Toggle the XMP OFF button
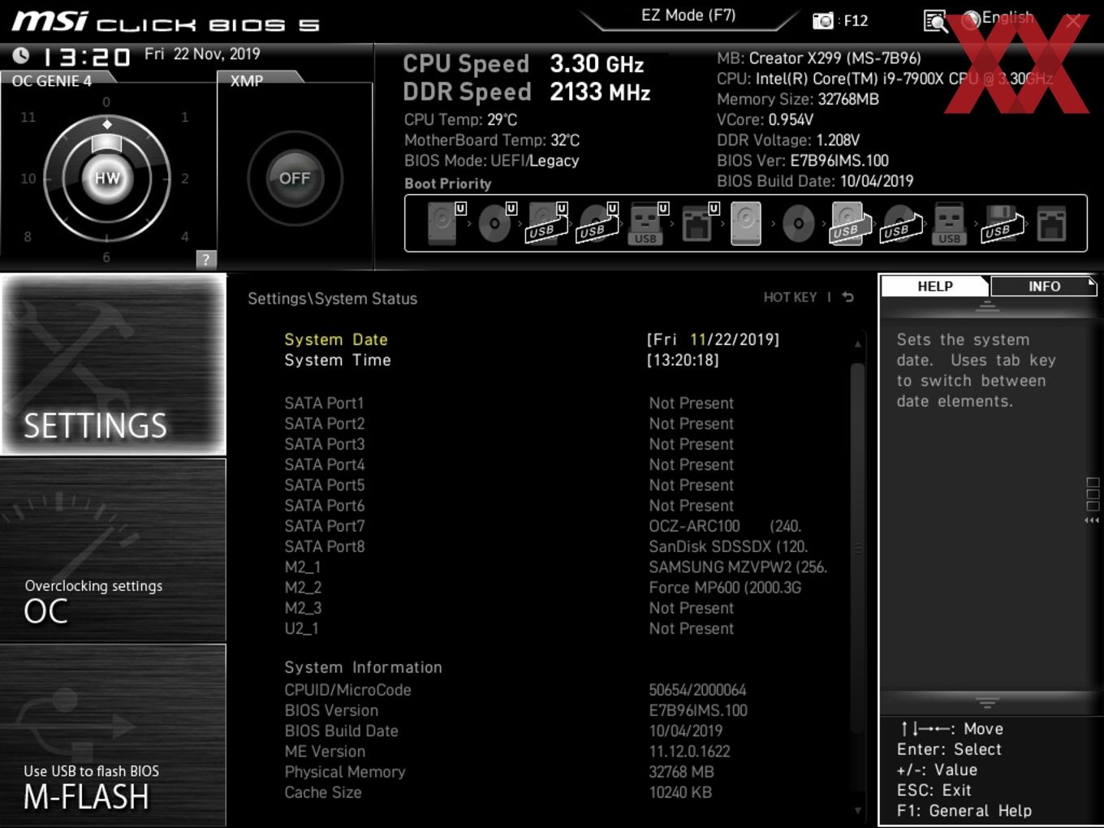The image size is (1104, 828). coord(295,178)
